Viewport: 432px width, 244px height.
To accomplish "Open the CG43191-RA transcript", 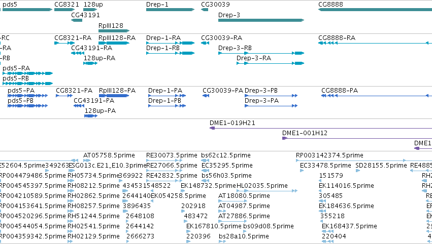I will coord(78,53).
